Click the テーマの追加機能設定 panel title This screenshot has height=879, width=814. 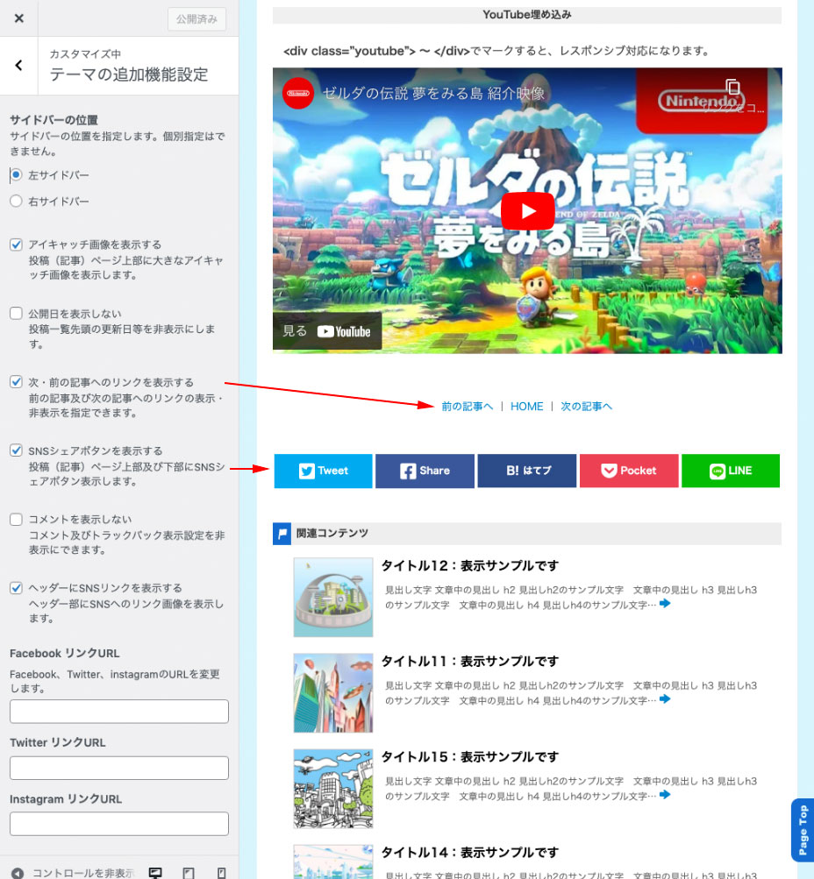pos(129,74)
